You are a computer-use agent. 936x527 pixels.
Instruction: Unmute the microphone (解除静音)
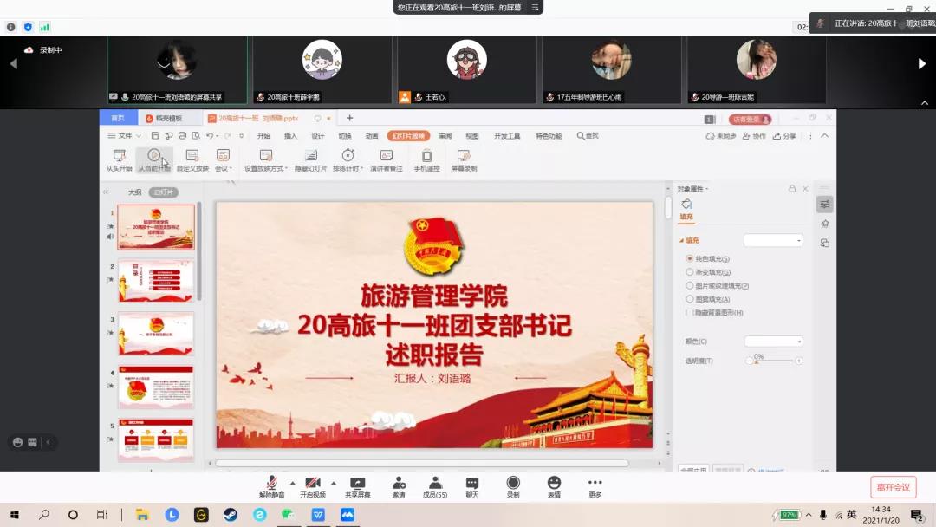tap(271, 483)
